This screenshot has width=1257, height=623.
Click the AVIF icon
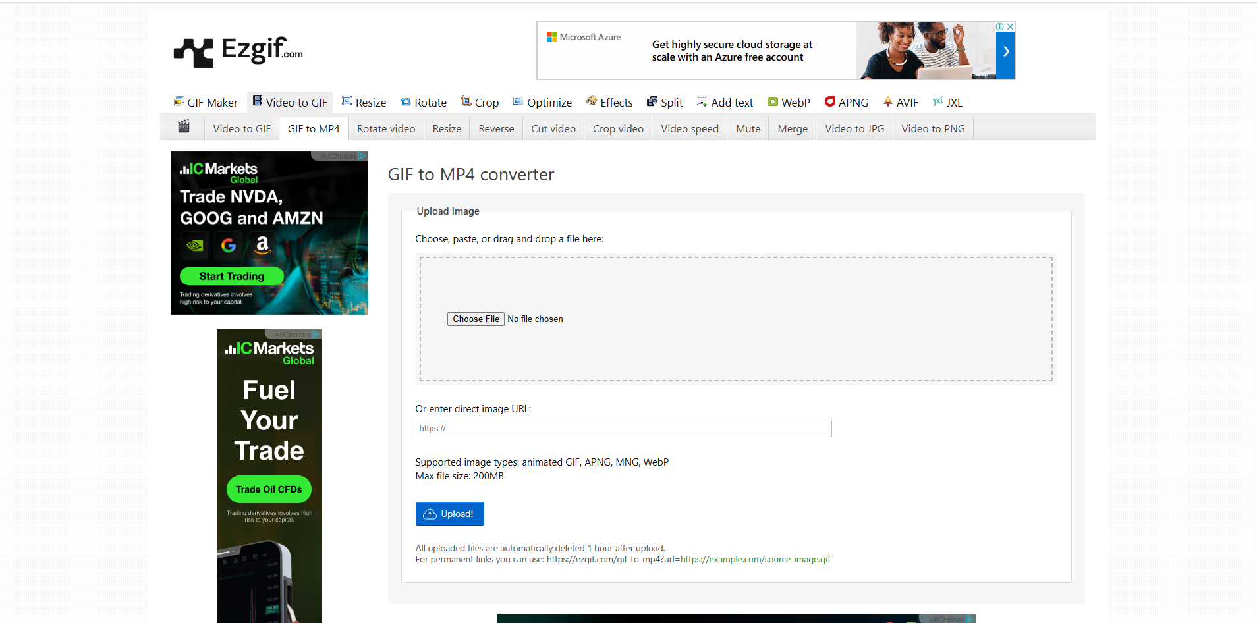pyautogui.click(x=888, y=101)
